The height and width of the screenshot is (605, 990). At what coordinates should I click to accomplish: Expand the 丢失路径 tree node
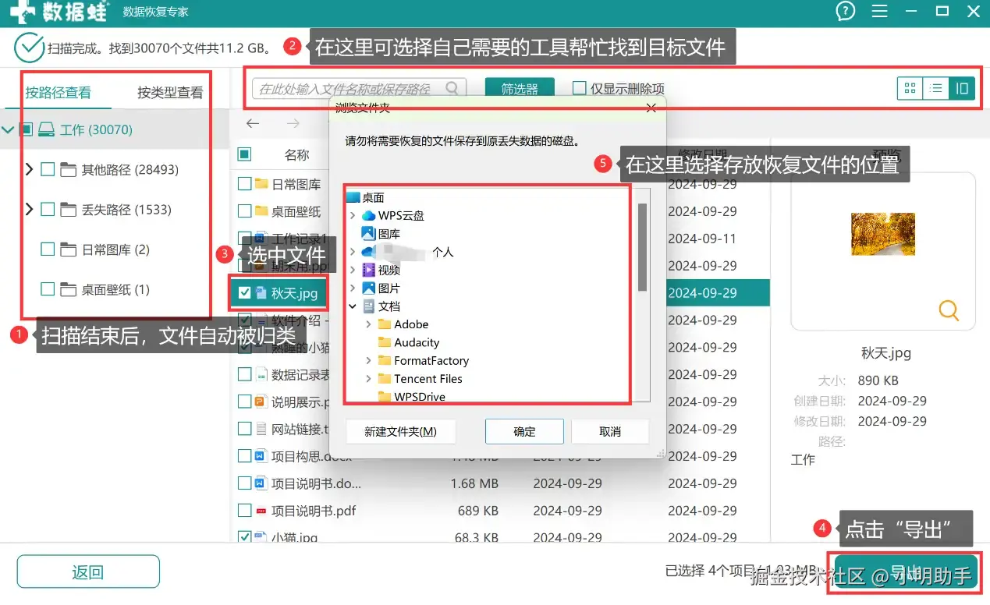pyautogui.click(x=30, y=209)
